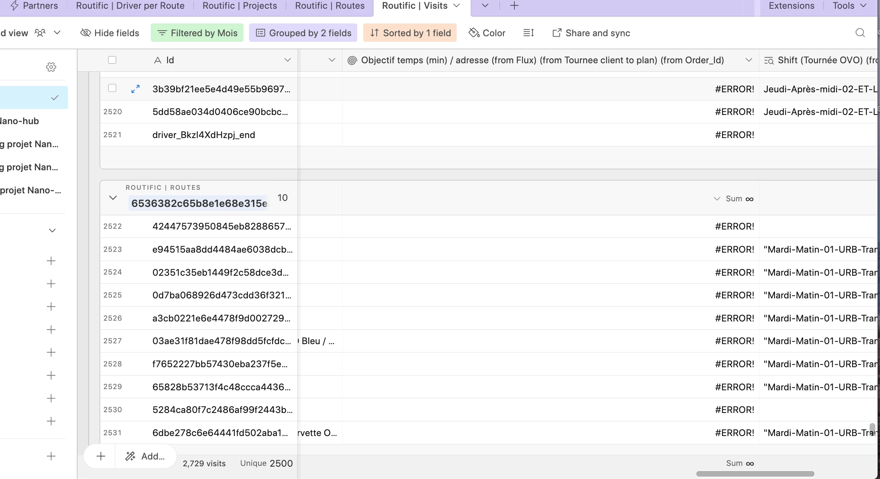Viewport: 880px width, 479px height.
Task: Switch to Routific | Routes tab
Action: [329, 6]
